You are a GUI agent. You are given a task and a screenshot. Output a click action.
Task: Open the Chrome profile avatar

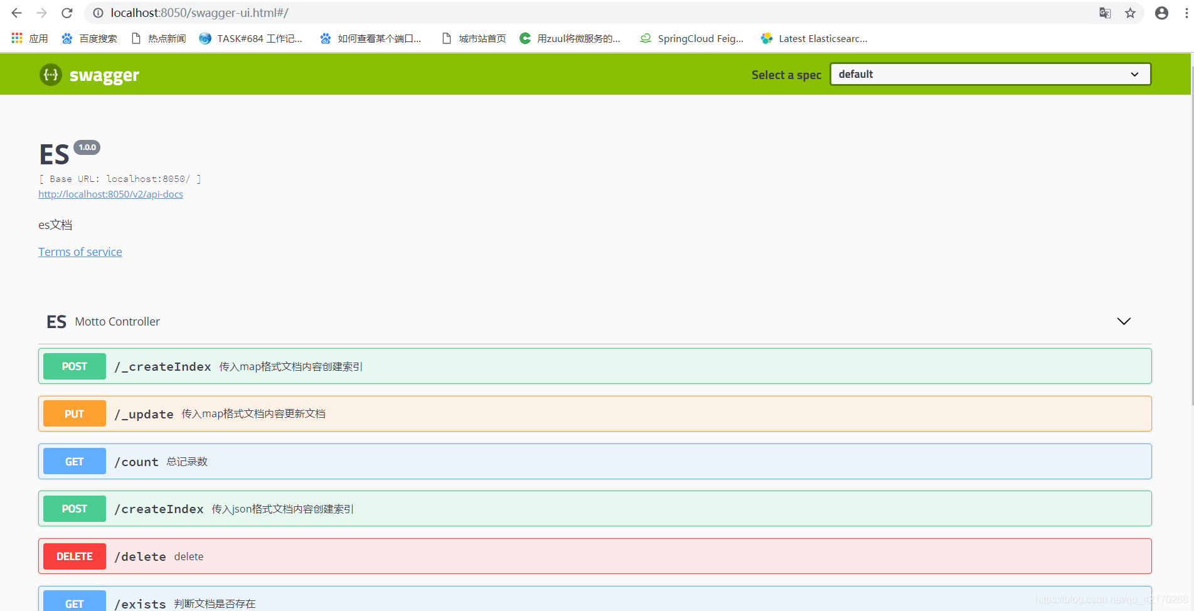pos(1160,13)
